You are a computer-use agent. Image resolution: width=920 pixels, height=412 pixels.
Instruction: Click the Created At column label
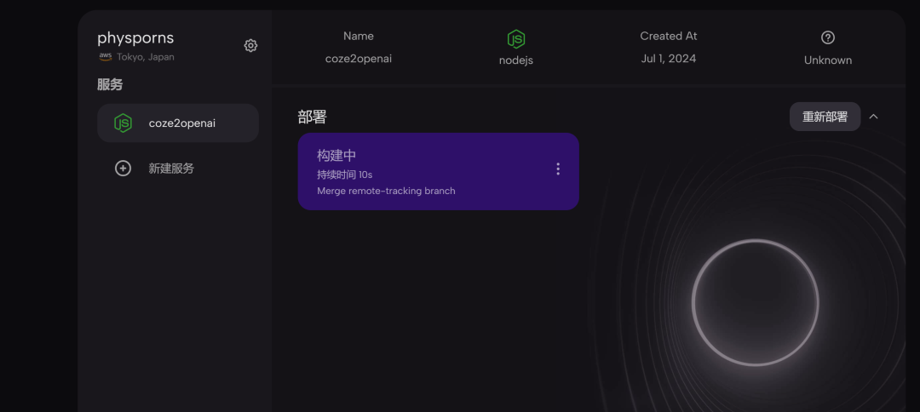[669, 37]
